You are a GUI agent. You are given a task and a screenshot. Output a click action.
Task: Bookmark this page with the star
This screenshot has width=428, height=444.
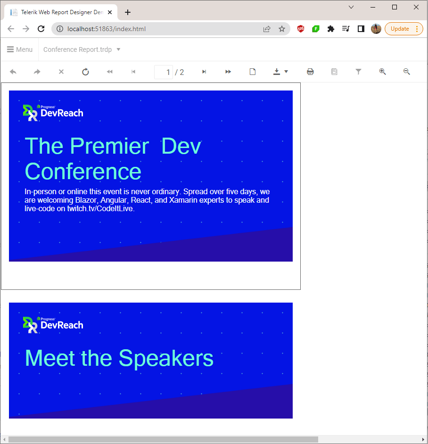(x=281, y=29)
